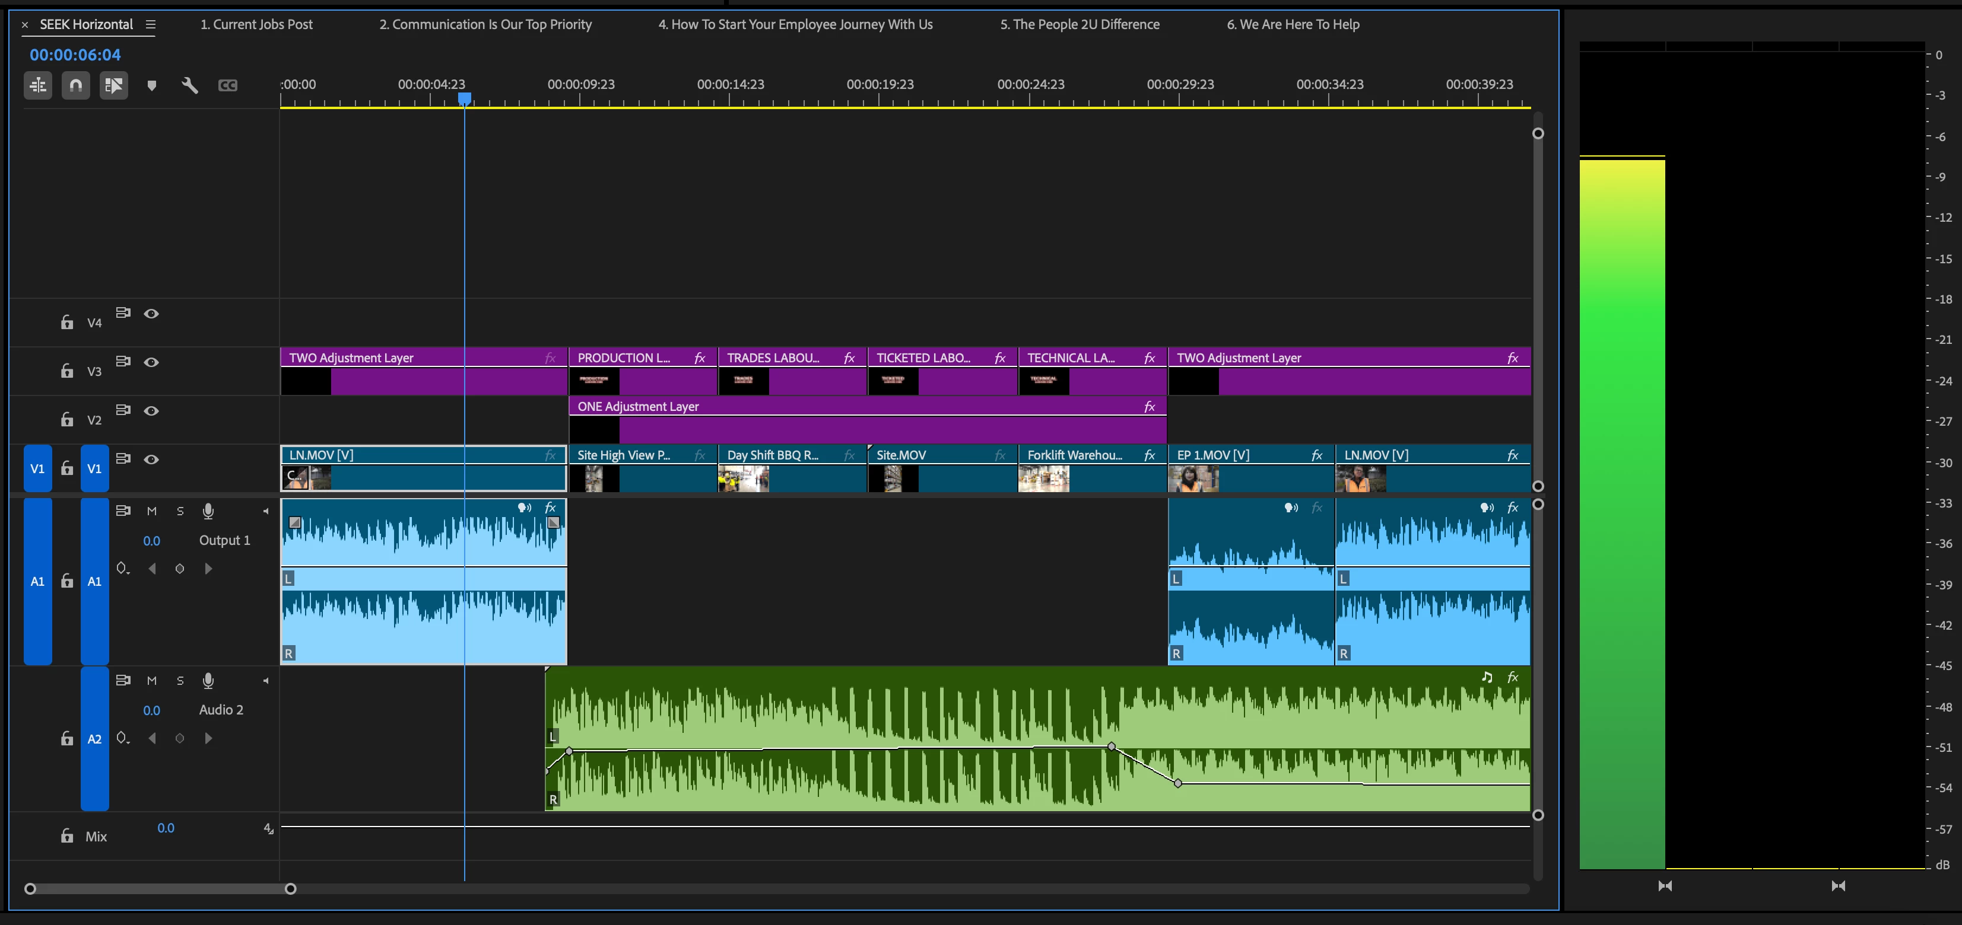
Task: Enable voice-over record microphone on Audio 2
Action: coord(208,681)
